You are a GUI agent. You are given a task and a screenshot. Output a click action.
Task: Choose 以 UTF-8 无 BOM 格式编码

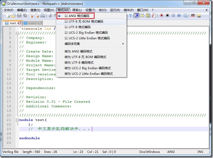[x=84, y=21]
